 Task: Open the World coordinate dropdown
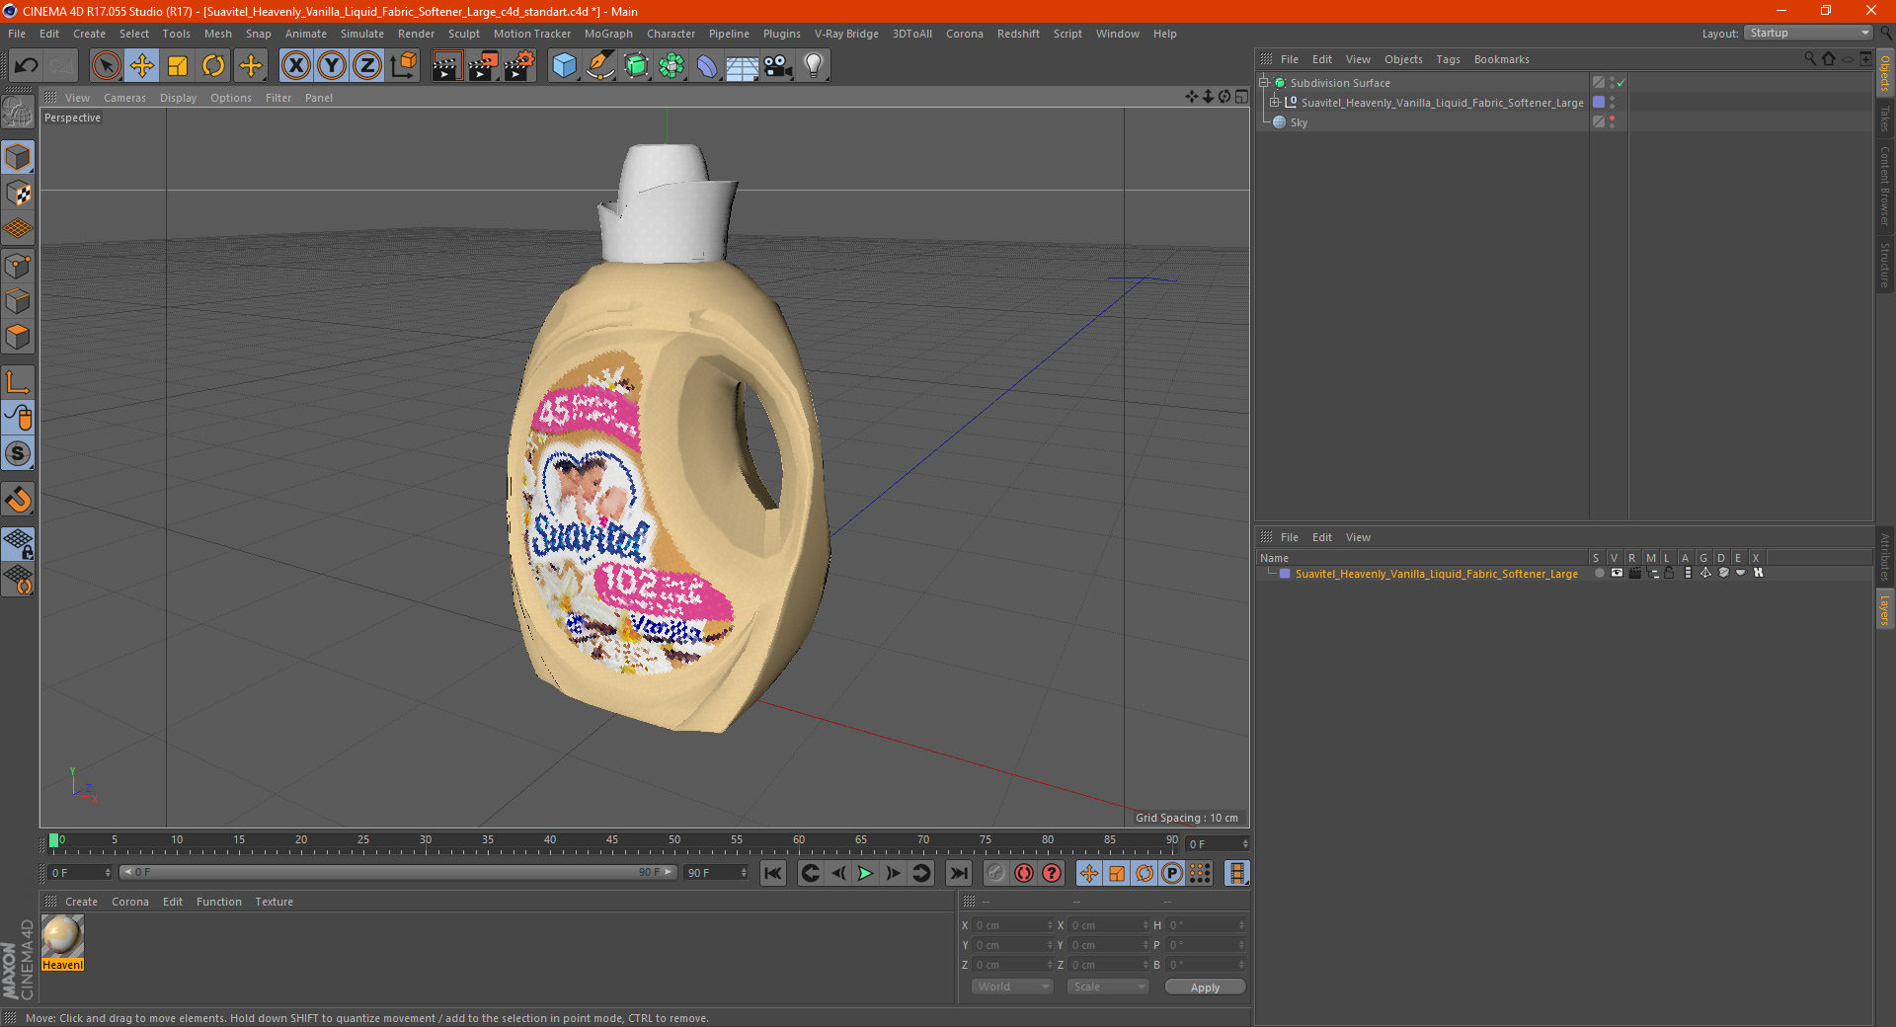[x=1012, y=987]
